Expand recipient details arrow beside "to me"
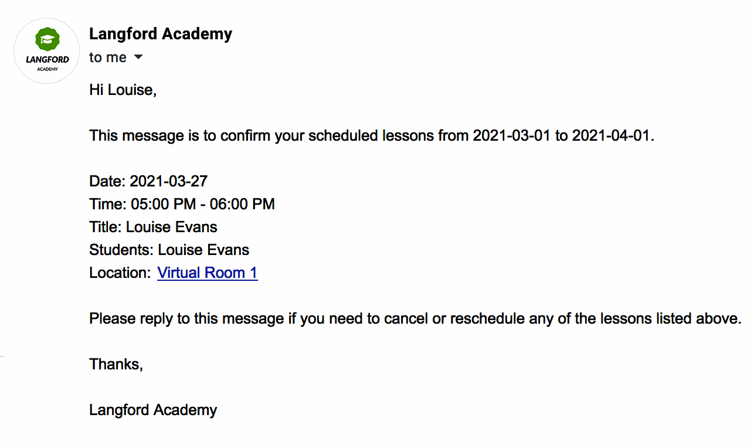The height and width of the screenshot is (445, 754). point(138,57)
